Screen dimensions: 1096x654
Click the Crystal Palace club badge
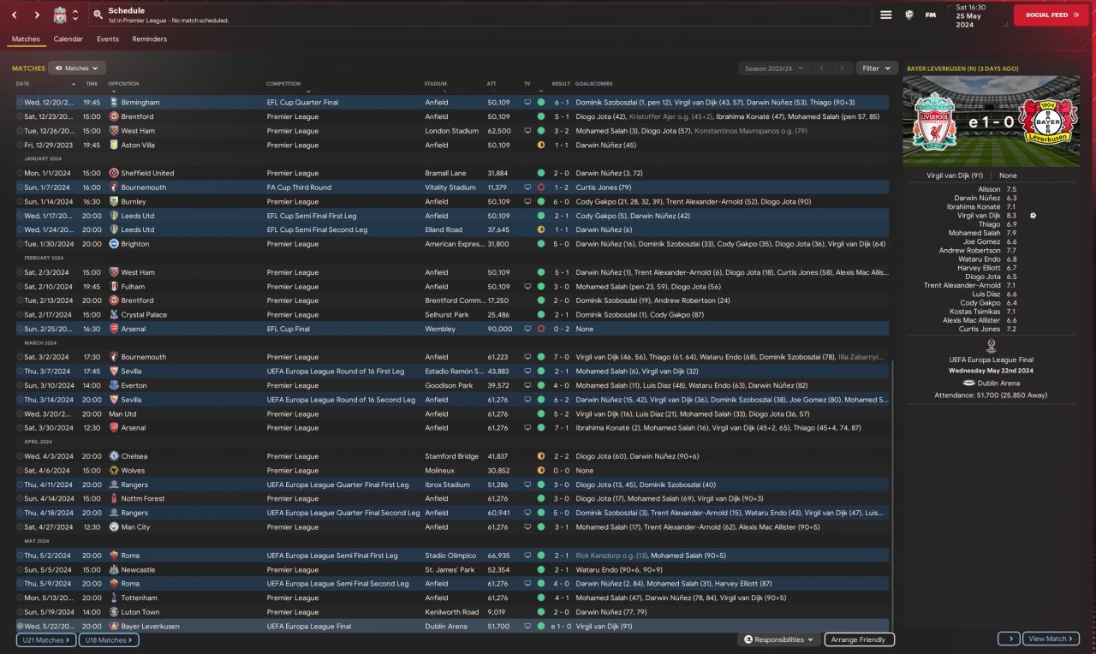114,315
